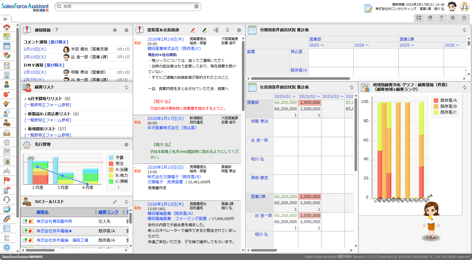Click the green pencil icon in 提案書&社長面談
Screen dimensions: 472x260
[204, 30]
